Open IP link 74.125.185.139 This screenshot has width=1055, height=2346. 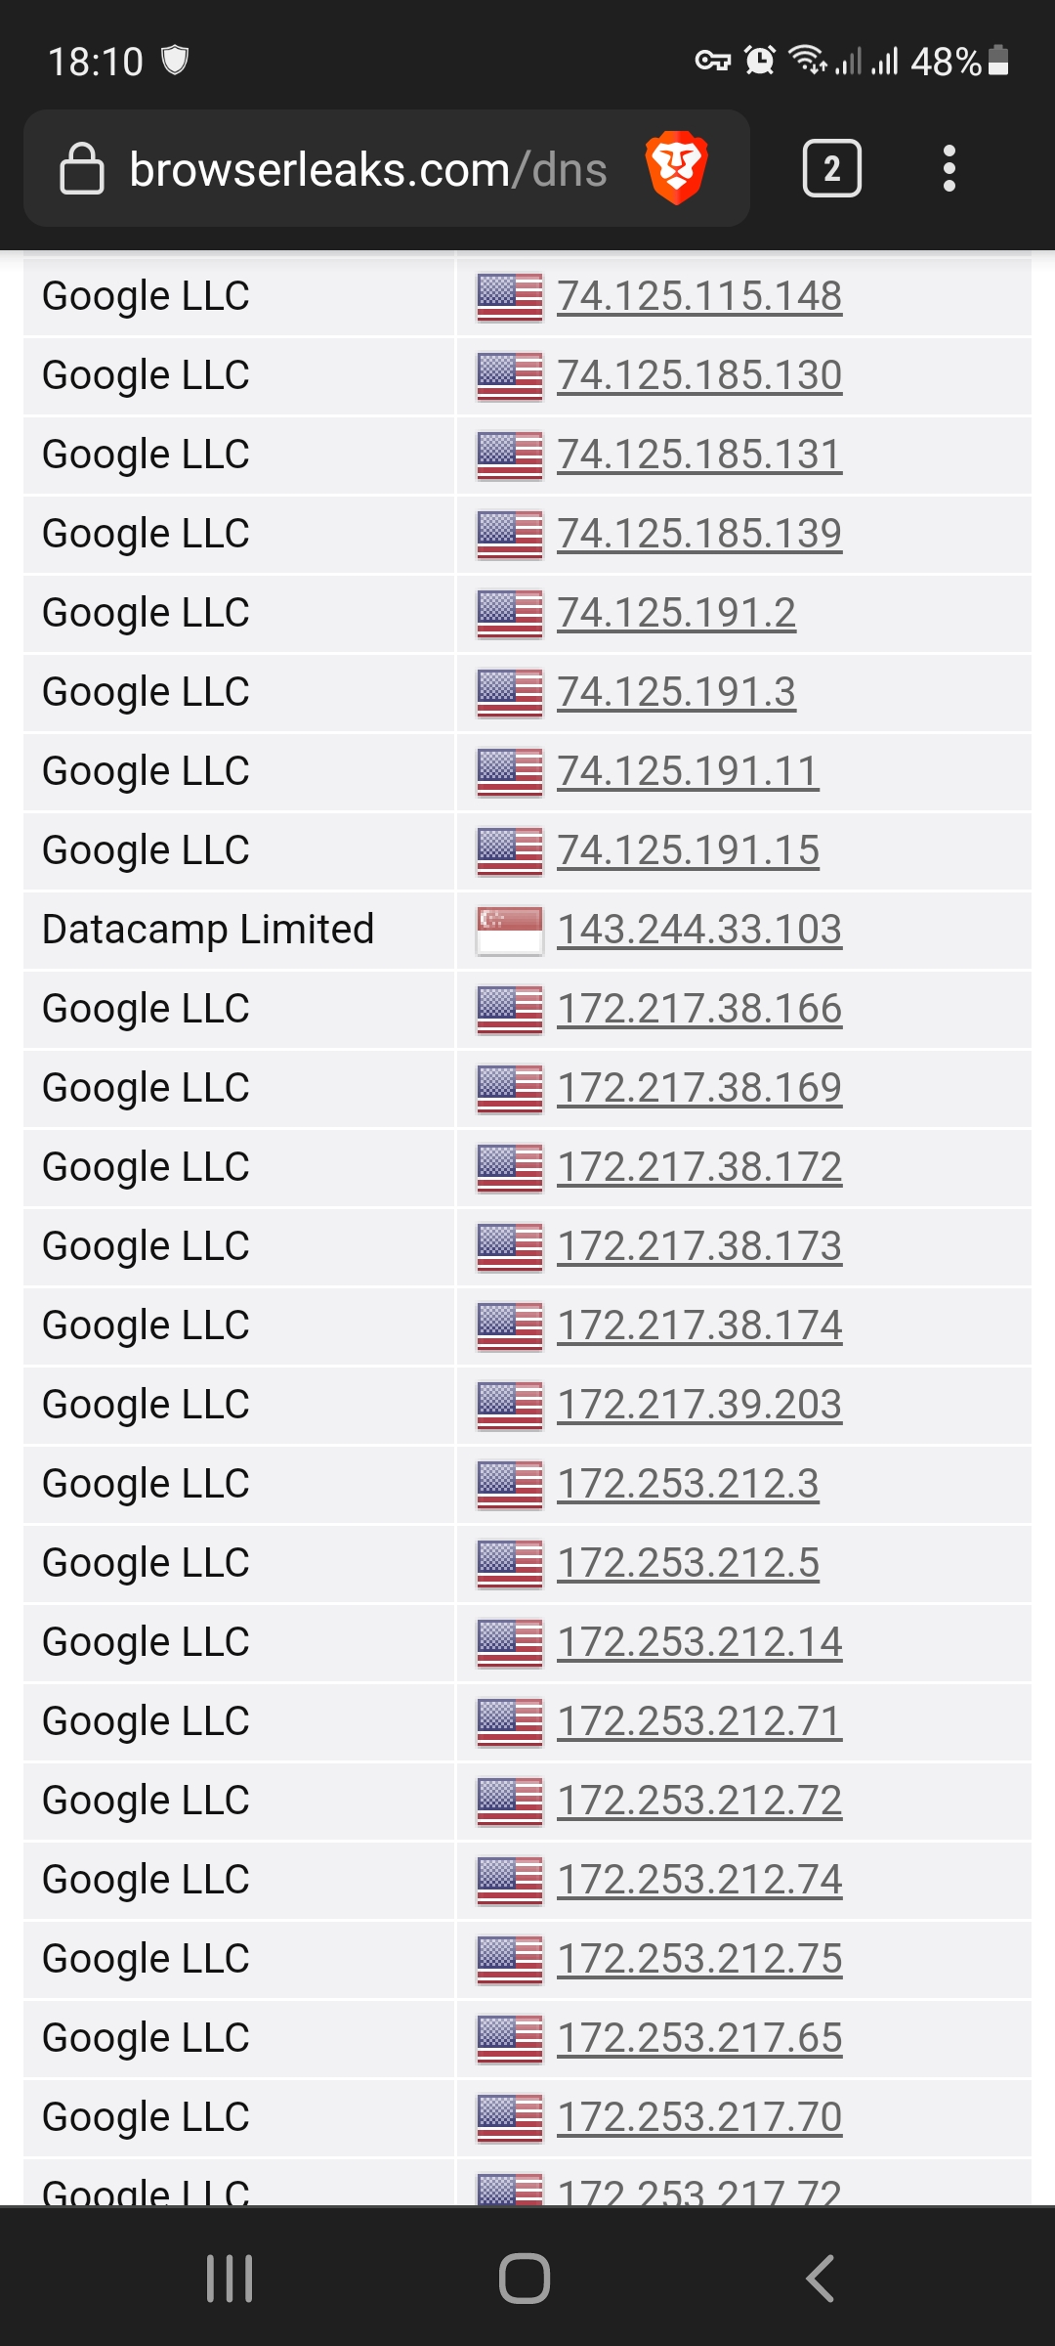tap(699, 534)
